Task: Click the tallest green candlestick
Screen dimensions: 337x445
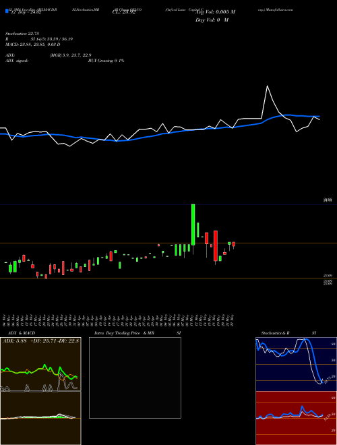Action: pyautogui.click(x=193, y=225)
